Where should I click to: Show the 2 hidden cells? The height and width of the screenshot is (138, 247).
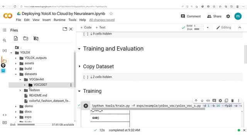point(101,77)
